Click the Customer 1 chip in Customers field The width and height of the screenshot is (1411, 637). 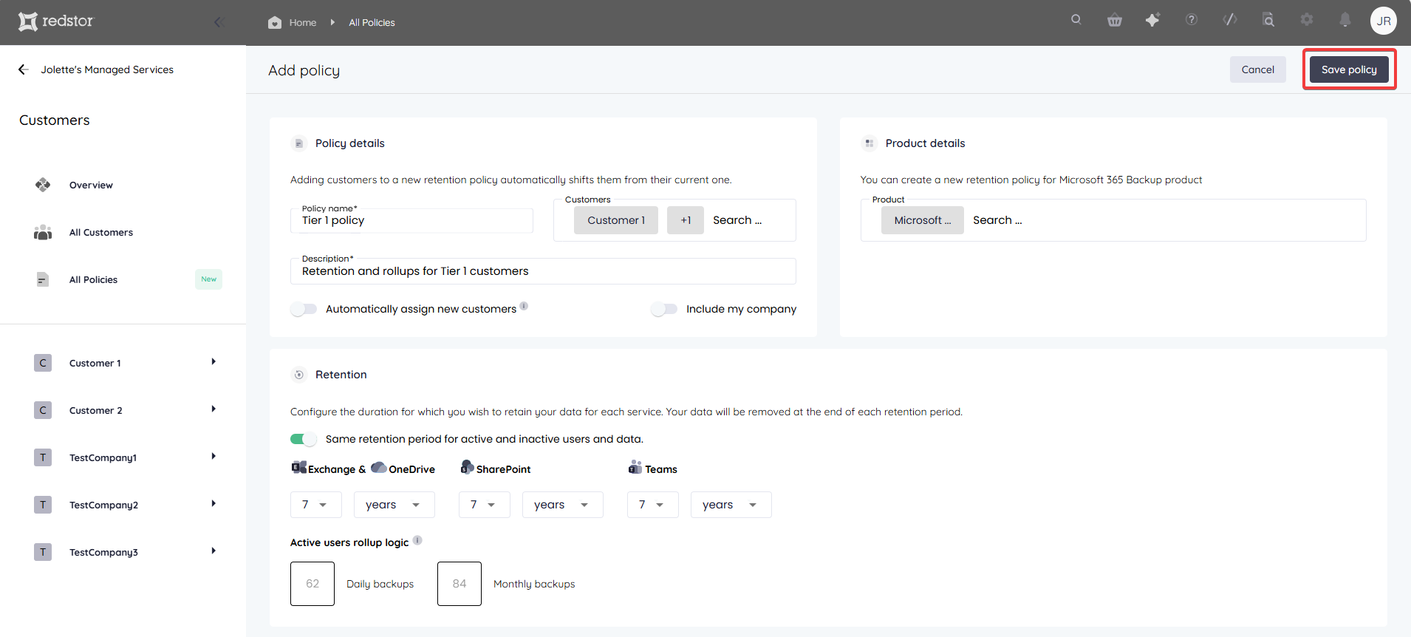616,220
